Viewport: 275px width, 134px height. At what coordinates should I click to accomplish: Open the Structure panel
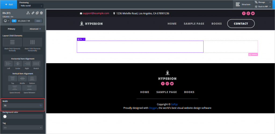pos(243,4)
